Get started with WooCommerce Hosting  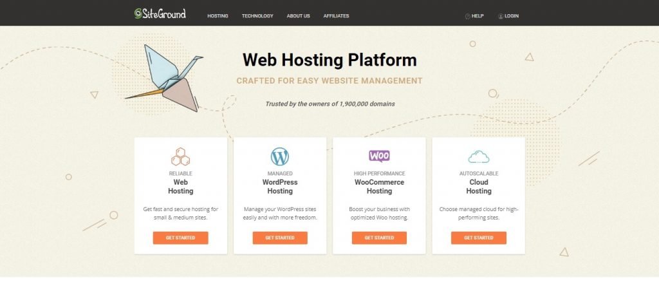point(379,238)
